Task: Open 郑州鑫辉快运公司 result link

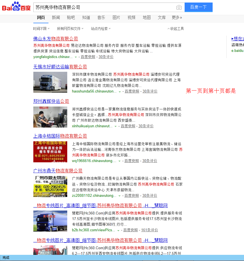Action: (51, 101)
